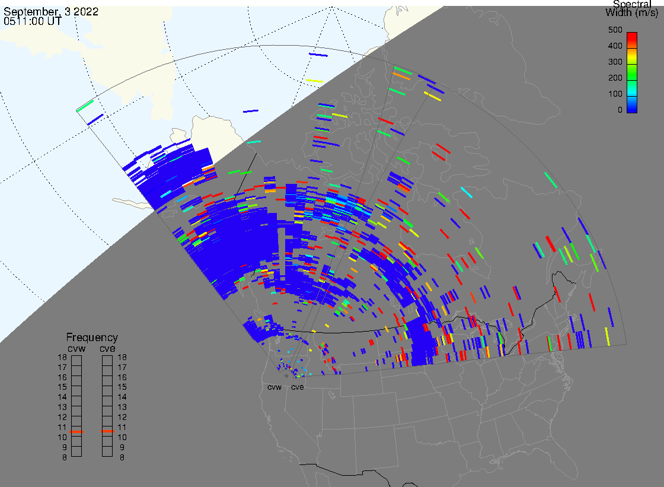Click the top cell of cve frequency bar

coord(107,361)
